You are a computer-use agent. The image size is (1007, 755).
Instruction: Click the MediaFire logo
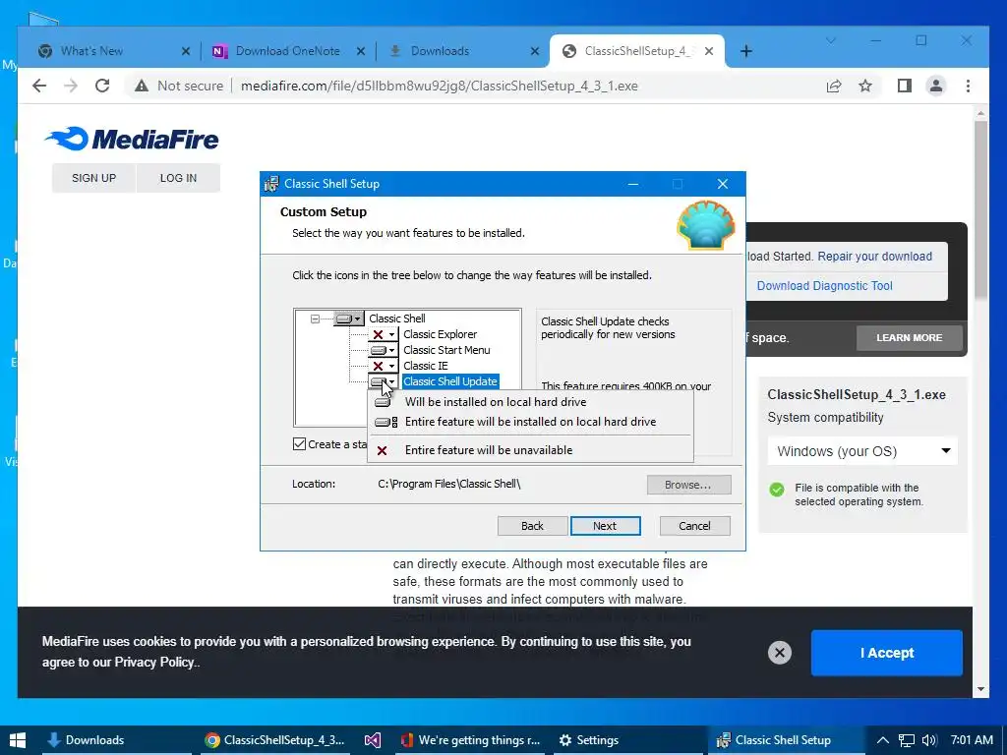coord(132,139)
